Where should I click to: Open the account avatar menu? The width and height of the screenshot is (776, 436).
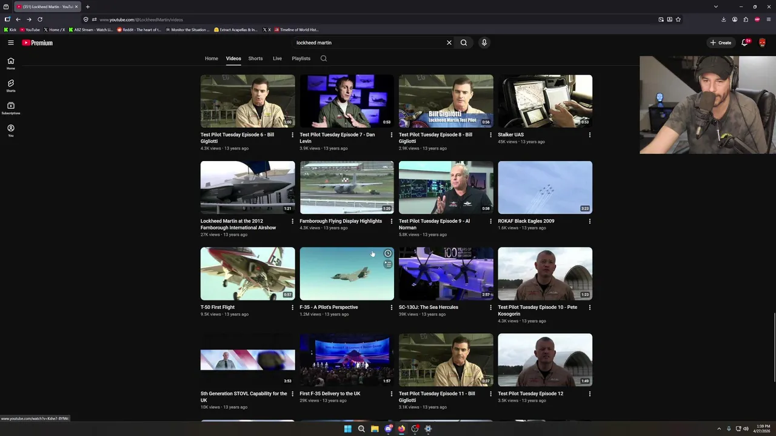pos(762,42)
